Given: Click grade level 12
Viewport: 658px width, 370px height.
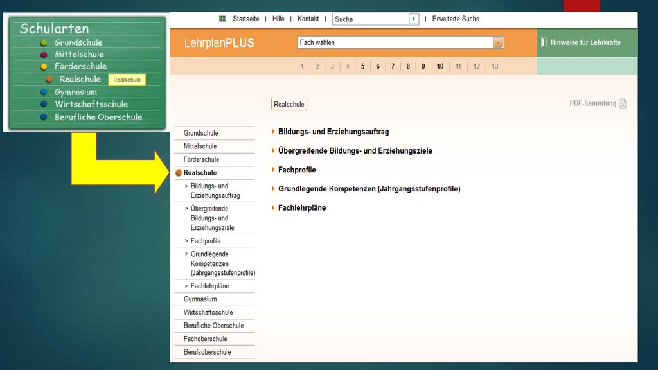Looking at the screenshot, I should [x=476, y=66].
